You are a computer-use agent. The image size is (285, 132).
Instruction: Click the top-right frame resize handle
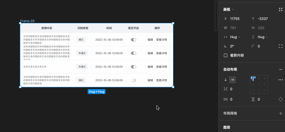pos(173,23)
